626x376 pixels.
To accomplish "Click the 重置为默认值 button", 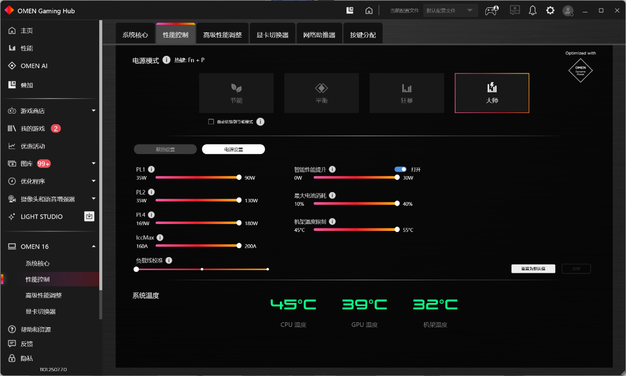I will pyautogui.click(x=533, y=268).
